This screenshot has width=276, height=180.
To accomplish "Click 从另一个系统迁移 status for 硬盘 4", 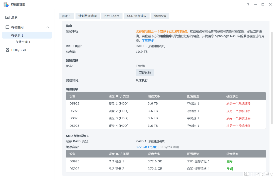I will coord(238,126).
